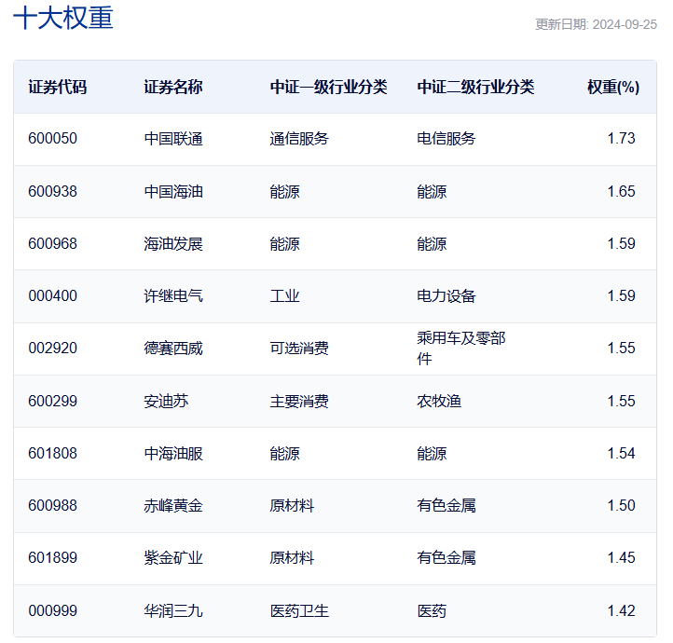Open security code 600050
This screenshot has height=643, width=673.
point(53,139)
